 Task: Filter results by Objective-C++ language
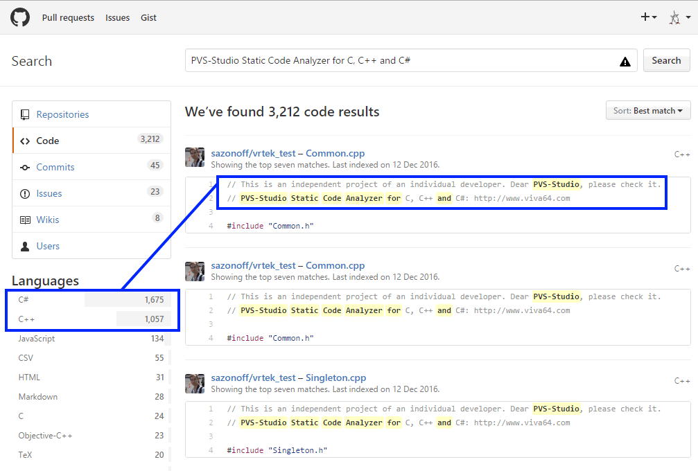point(91,436)
